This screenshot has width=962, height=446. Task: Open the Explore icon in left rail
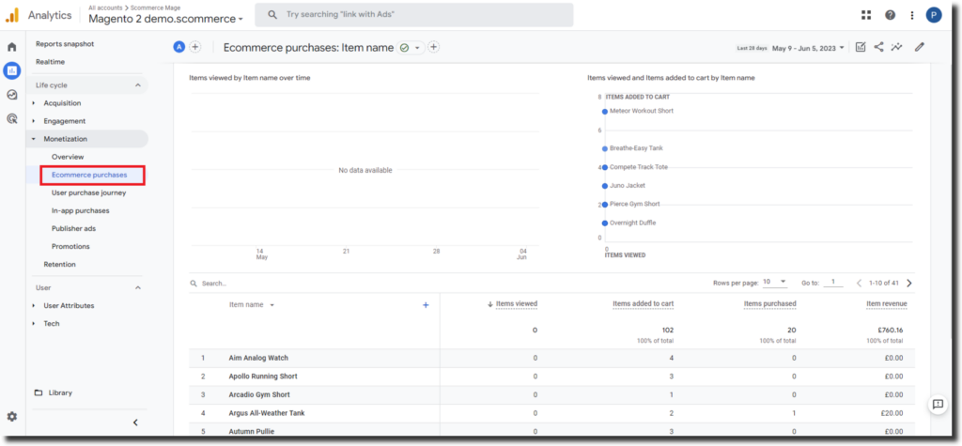click(x=11, y=95)
